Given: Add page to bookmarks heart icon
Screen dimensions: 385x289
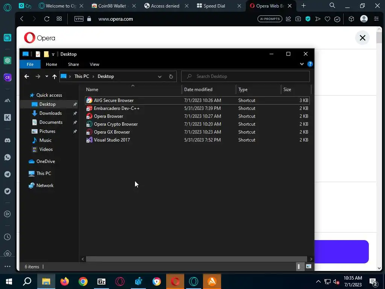Looking at the screenshot, I should click(327, 19).
